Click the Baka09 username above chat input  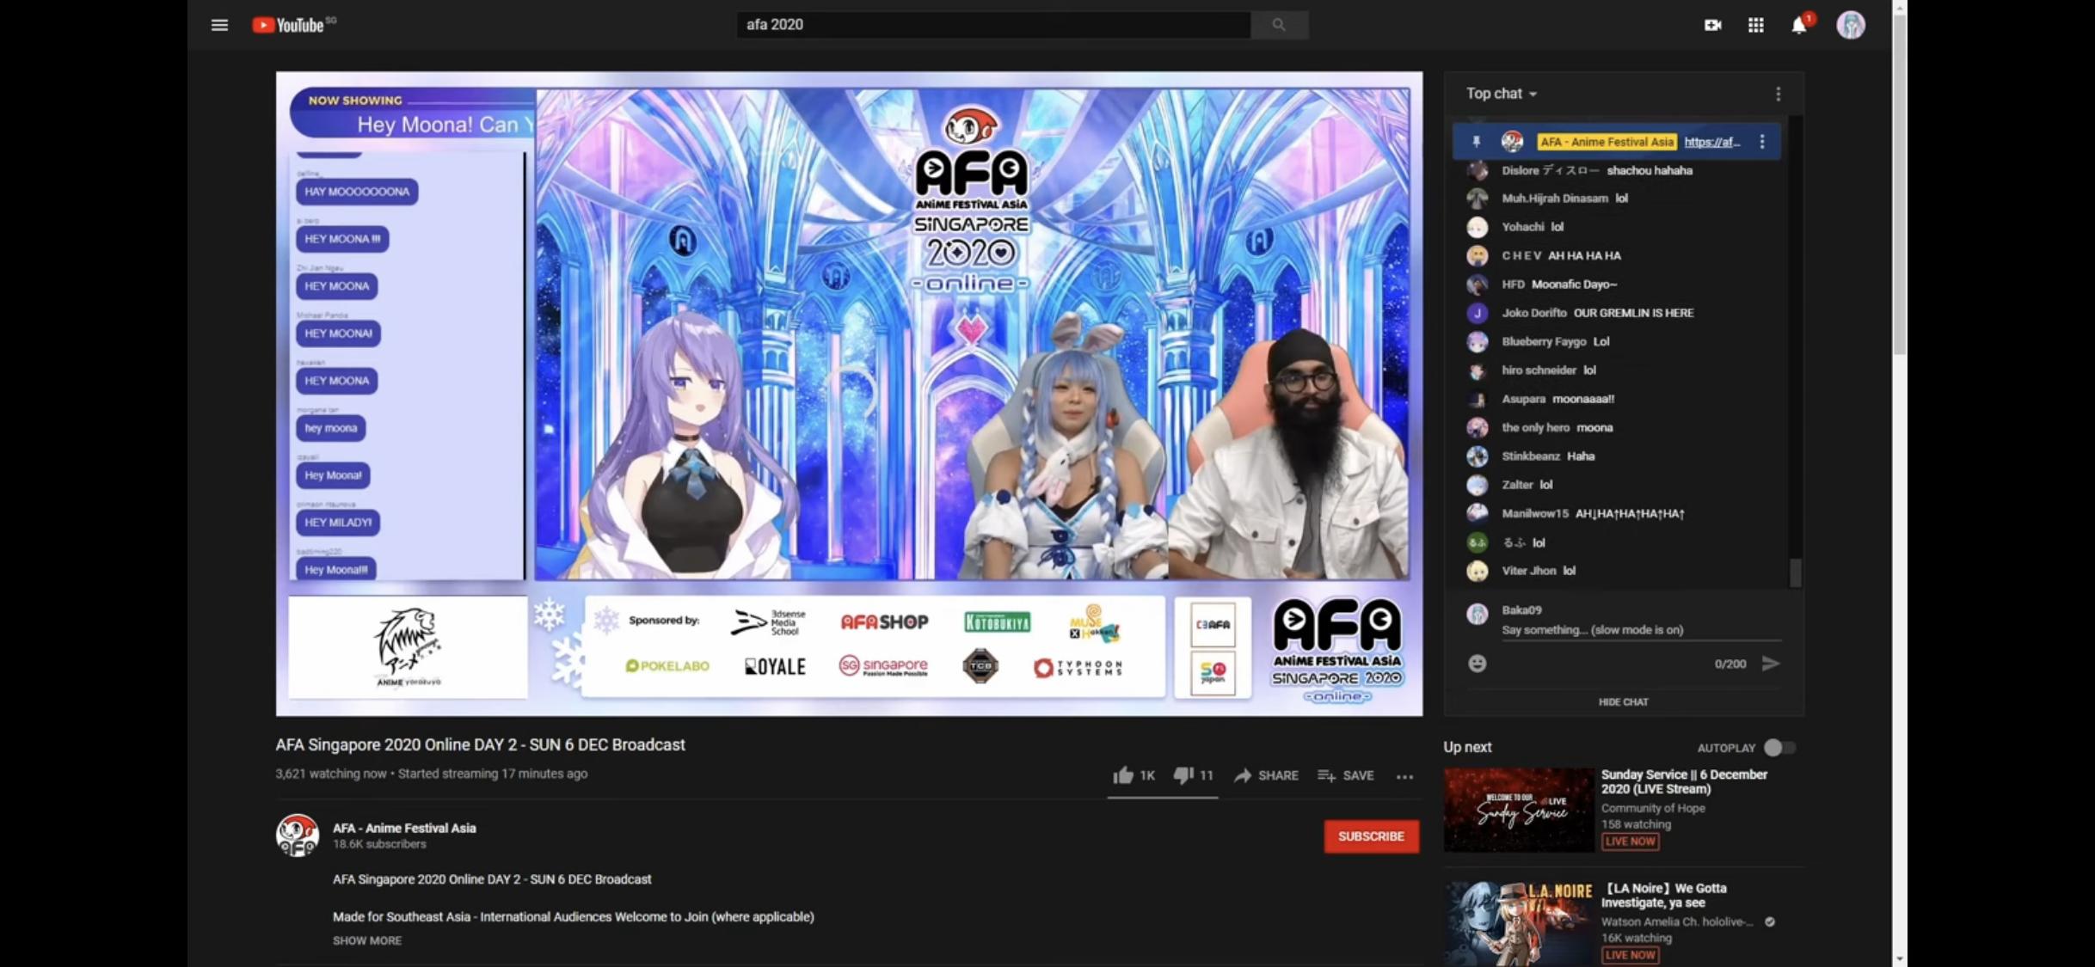[x=1521, y=609]
